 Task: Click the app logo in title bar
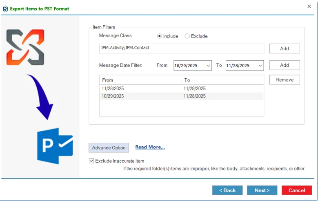5,9
